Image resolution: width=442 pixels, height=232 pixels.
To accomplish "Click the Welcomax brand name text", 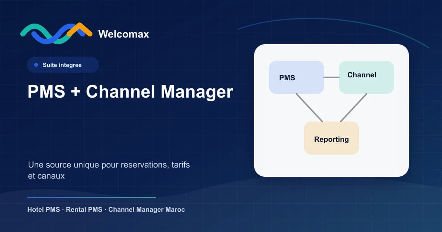I will point(123,34).
